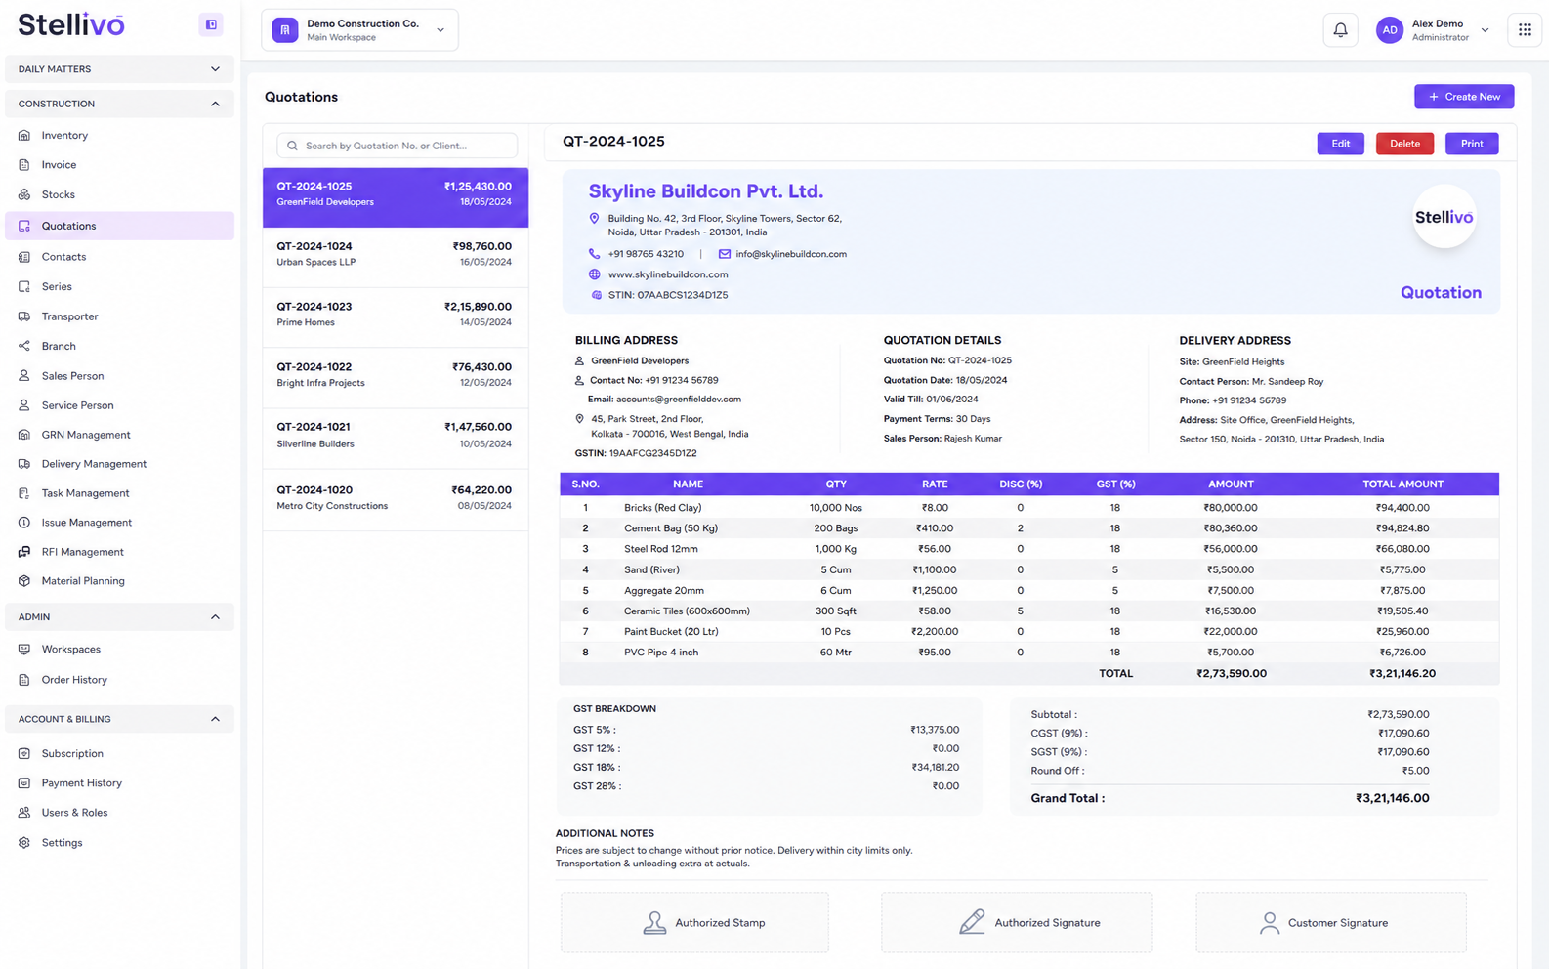Click the quotation search field

click(397, 146)
